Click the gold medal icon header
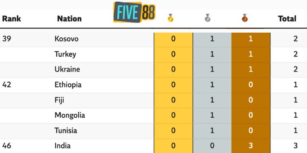 171,18
